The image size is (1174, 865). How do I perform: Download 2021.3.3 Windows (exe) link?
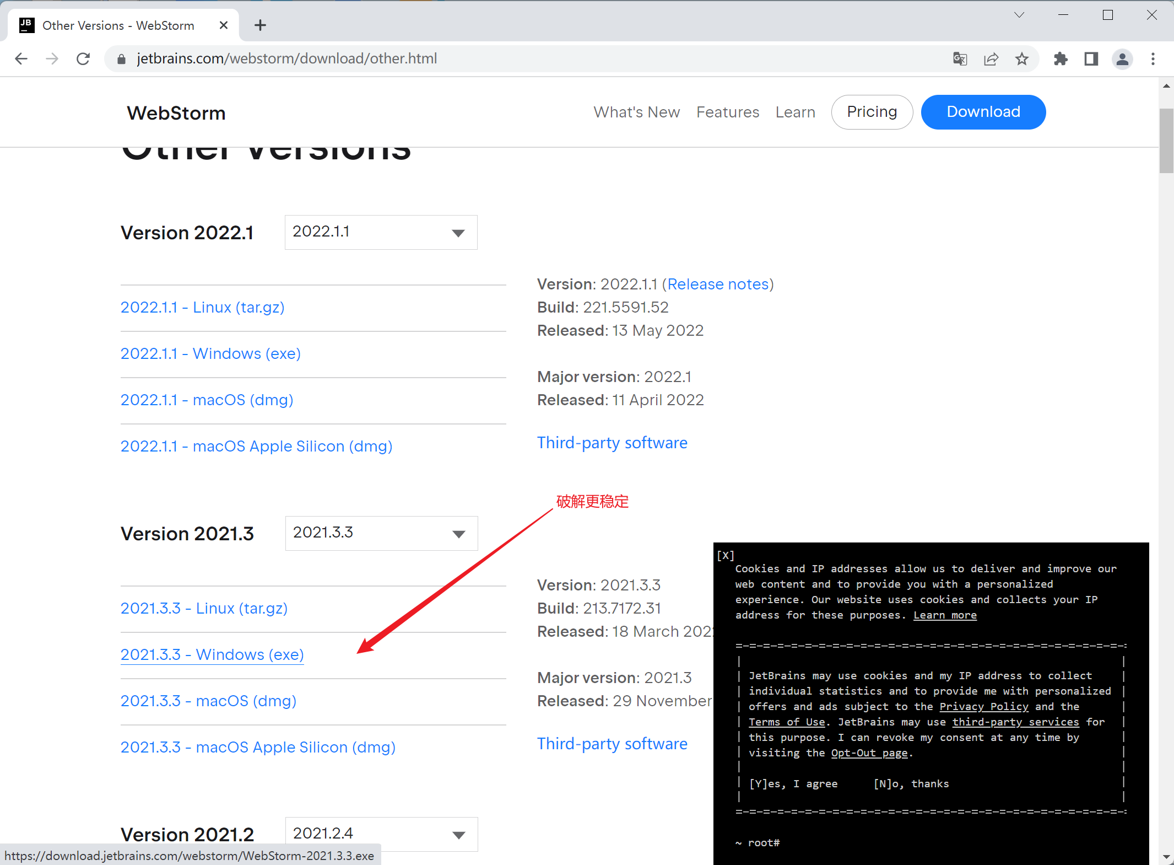(212, 654)
